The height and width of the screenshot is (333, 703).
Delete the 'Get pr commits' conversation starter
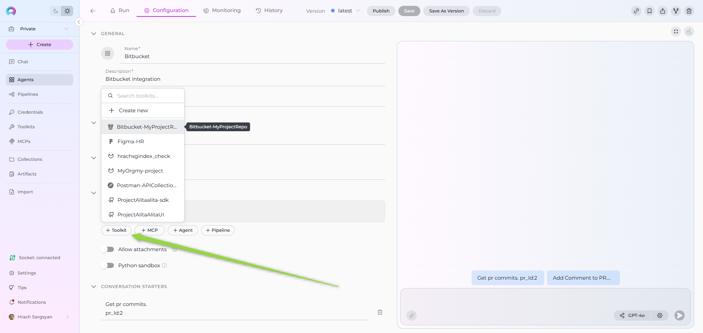(380, 312)
